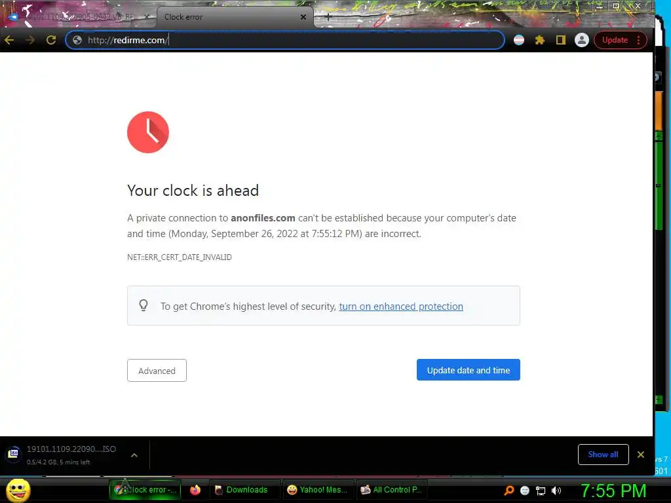Go back using the browser back arrow
The image size is (671, 503).
[9, 40]
